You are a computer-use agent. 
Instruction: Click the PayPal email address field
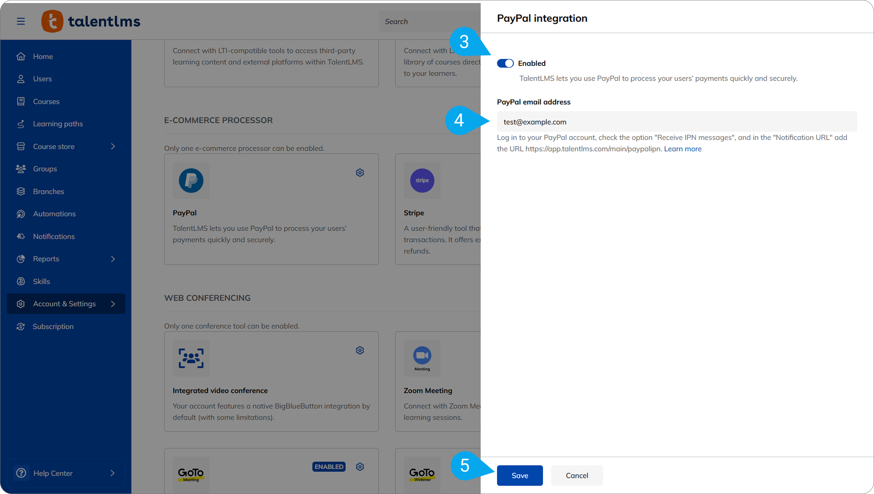point(677,122)
